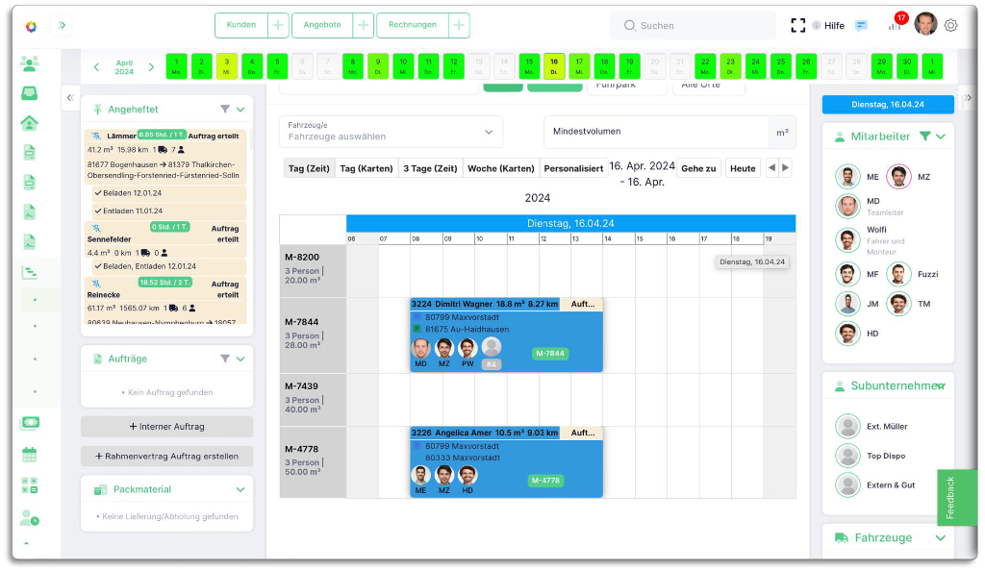This screenshot has width=985, height=571.
Task: Open the Fahrzeuge auswählen dropdown
Action: pyautogui.click(x=390, y=130)
